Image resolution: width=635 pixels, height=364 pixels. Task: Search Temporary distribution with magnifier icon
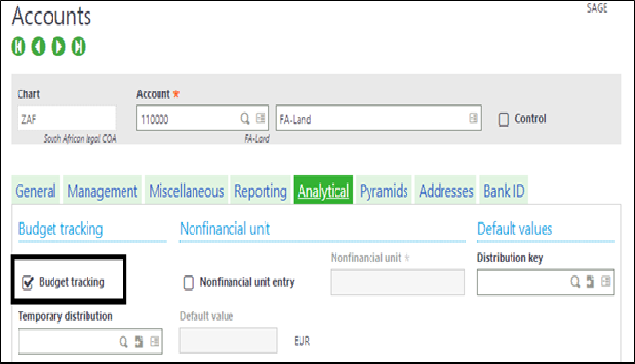[123, 342]
